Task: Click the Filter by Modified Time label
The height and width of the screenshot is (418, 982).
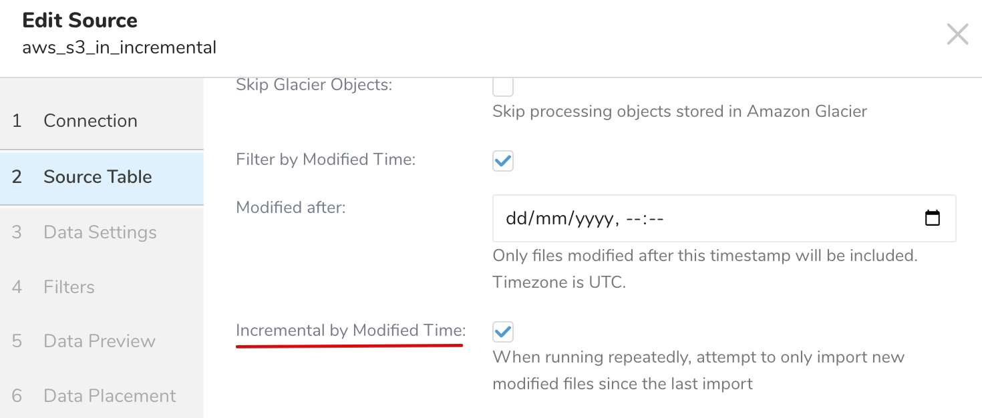Action: coord(326,160)
